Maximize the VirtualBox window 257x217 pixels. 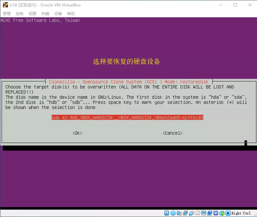[x=235, y=5]
